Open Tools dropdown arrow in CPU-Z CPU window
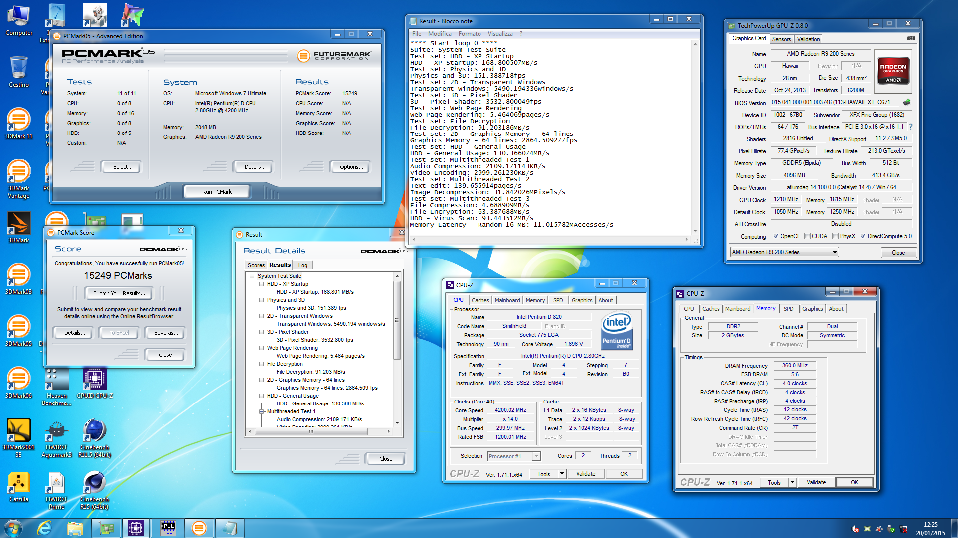 pos(562,474)
